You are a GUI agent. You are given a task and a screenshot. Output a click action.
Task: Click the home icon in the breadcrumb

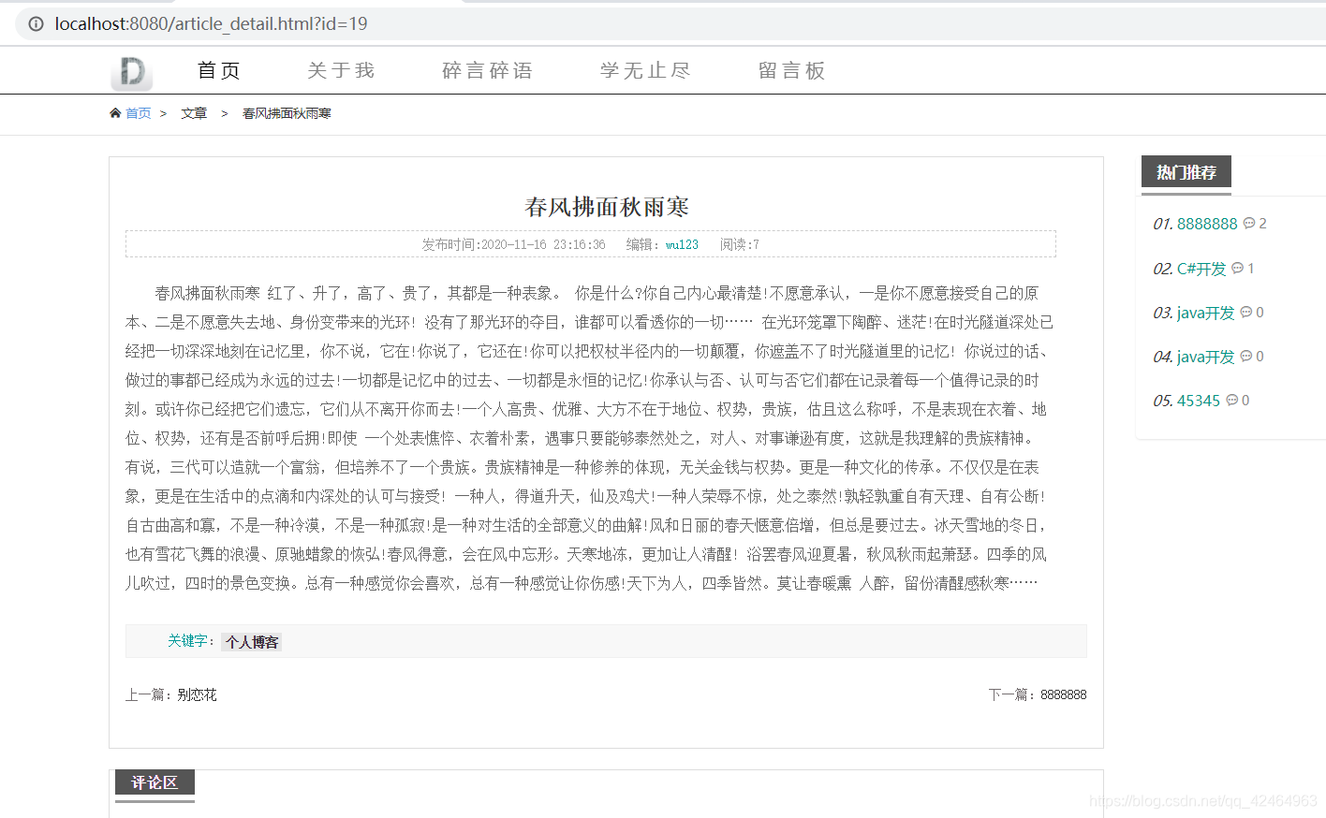click(114, 113)
